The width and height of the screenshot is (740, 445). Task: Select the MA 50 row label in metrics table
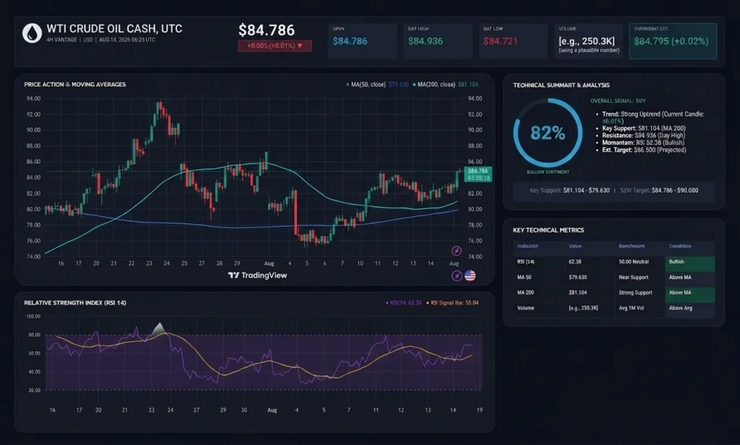[525, 277]
